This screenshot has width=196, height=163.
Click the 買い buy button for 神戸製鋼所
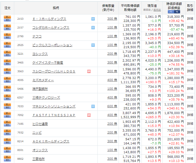coord(7,87)
